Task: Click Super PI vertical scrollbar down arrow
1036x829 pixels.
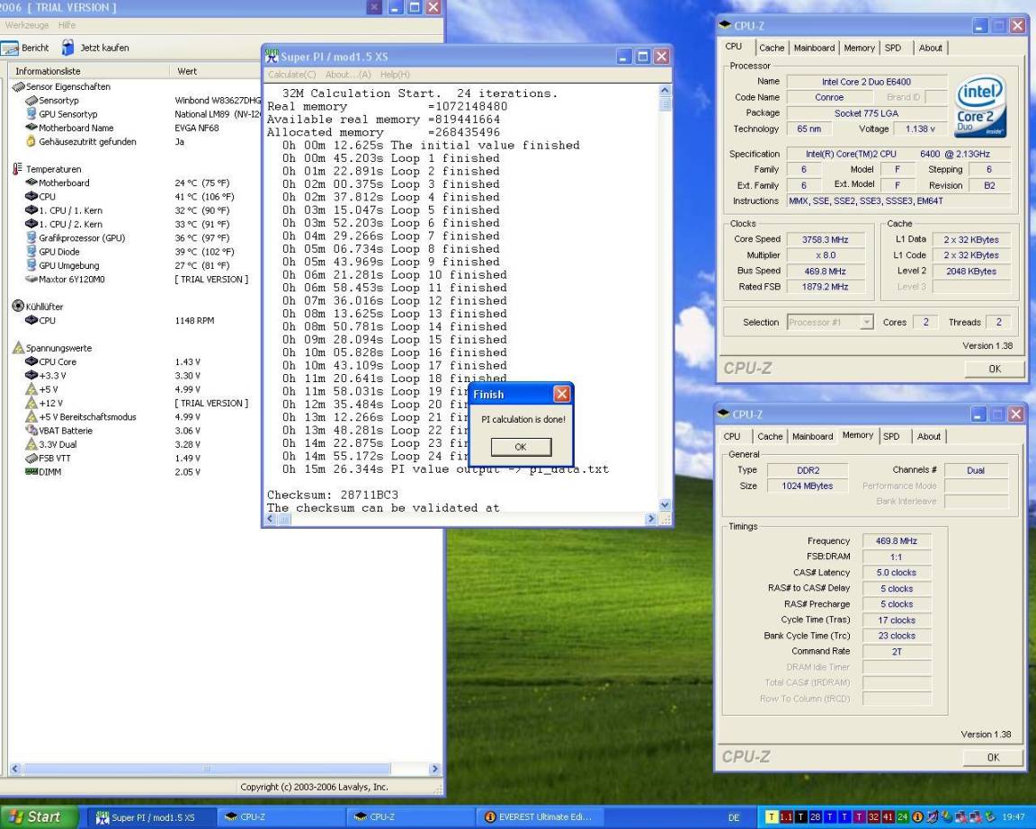Action: click(x=665, y=504)
